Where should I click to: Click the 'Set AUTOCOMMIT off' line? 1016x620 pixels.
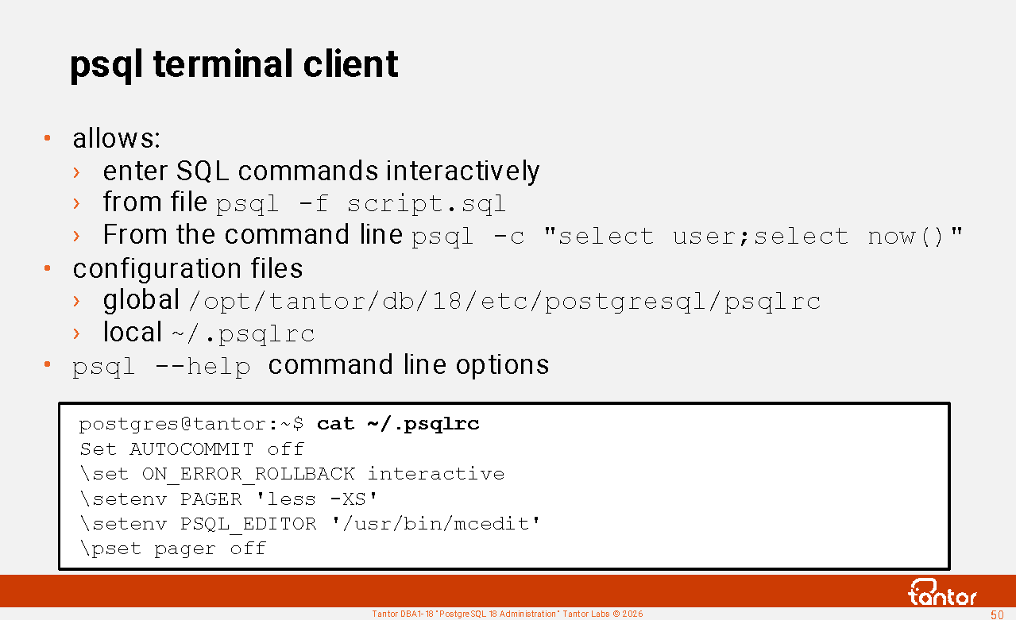click(191, 449)
